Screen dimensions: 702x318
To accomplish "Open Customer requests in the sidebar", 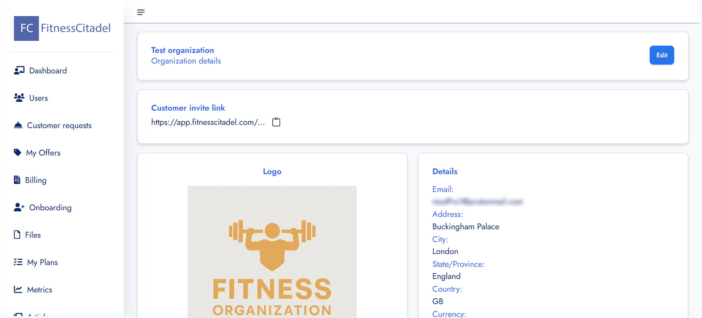I will pyautogui.click(x=59, y=126).
